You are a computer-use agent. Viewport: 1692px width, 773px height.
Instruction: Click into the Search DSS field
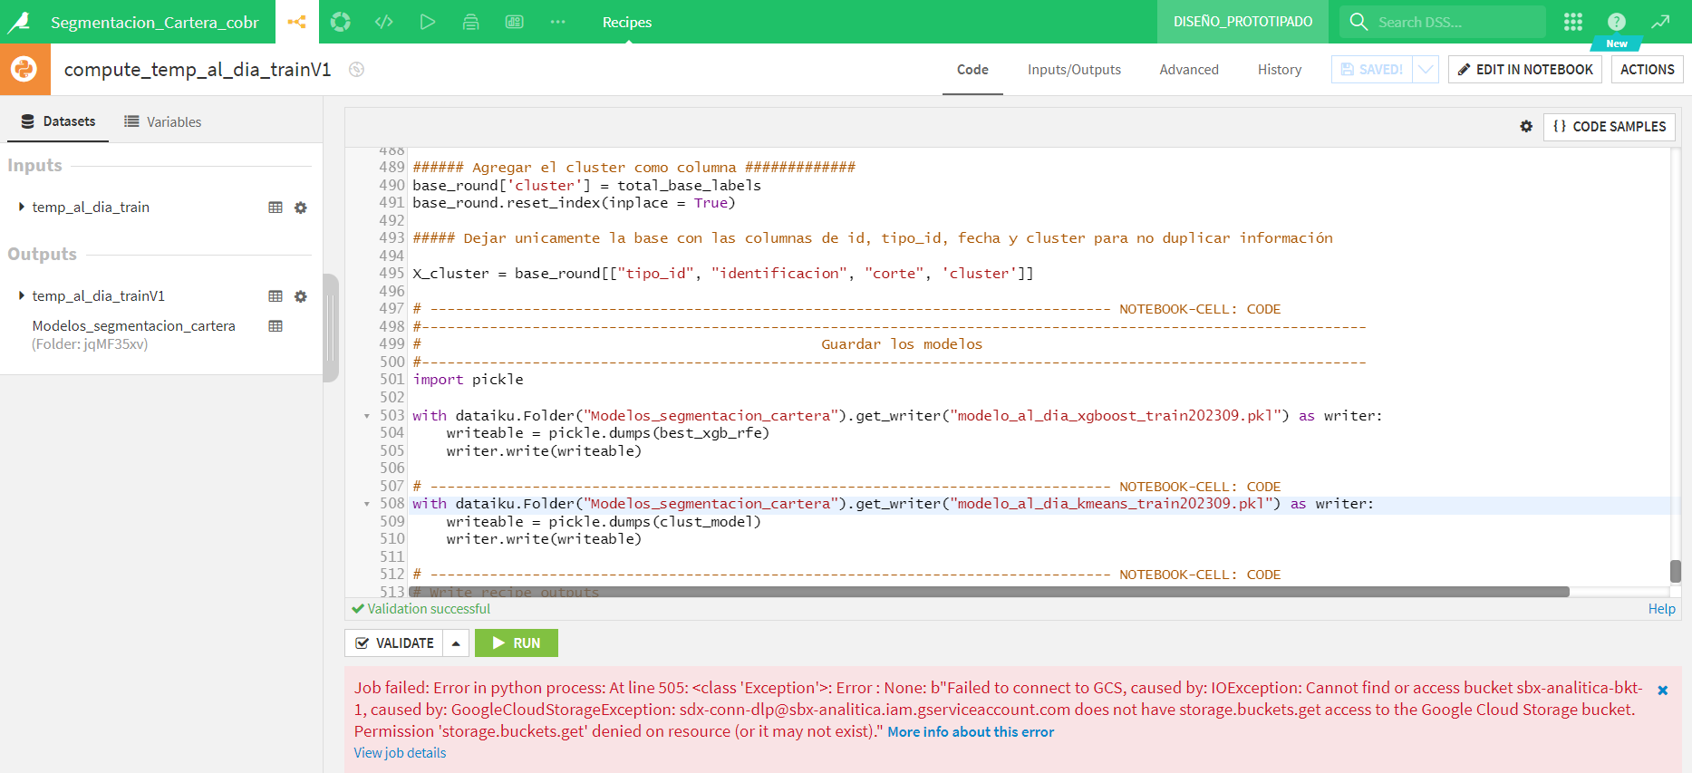pyautogui.click(x=1443, y=22)
